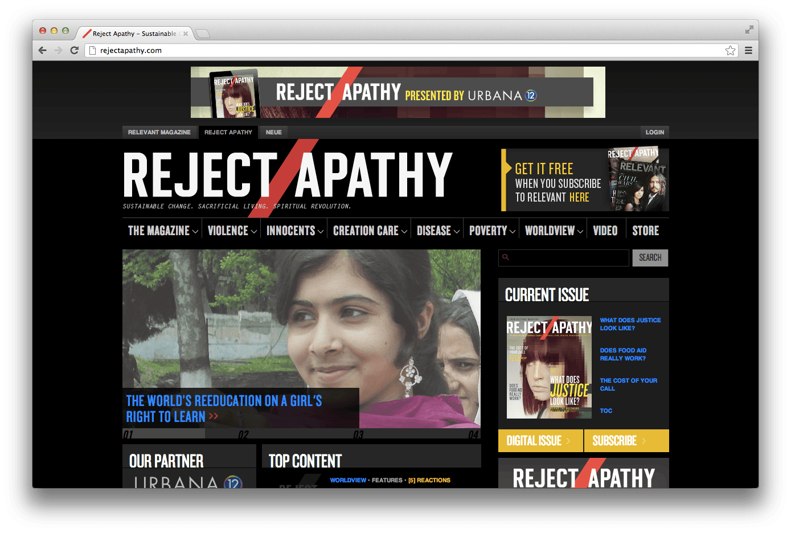Close the Reject Apathy browser tab
The width and height of the screenshot is (791, 533).
[x=186, y=34]
